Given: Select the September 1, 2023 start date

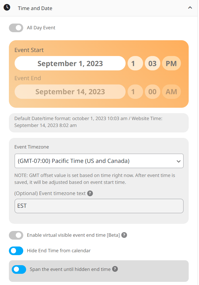Looking at the screenshot, I should [70, 63].
